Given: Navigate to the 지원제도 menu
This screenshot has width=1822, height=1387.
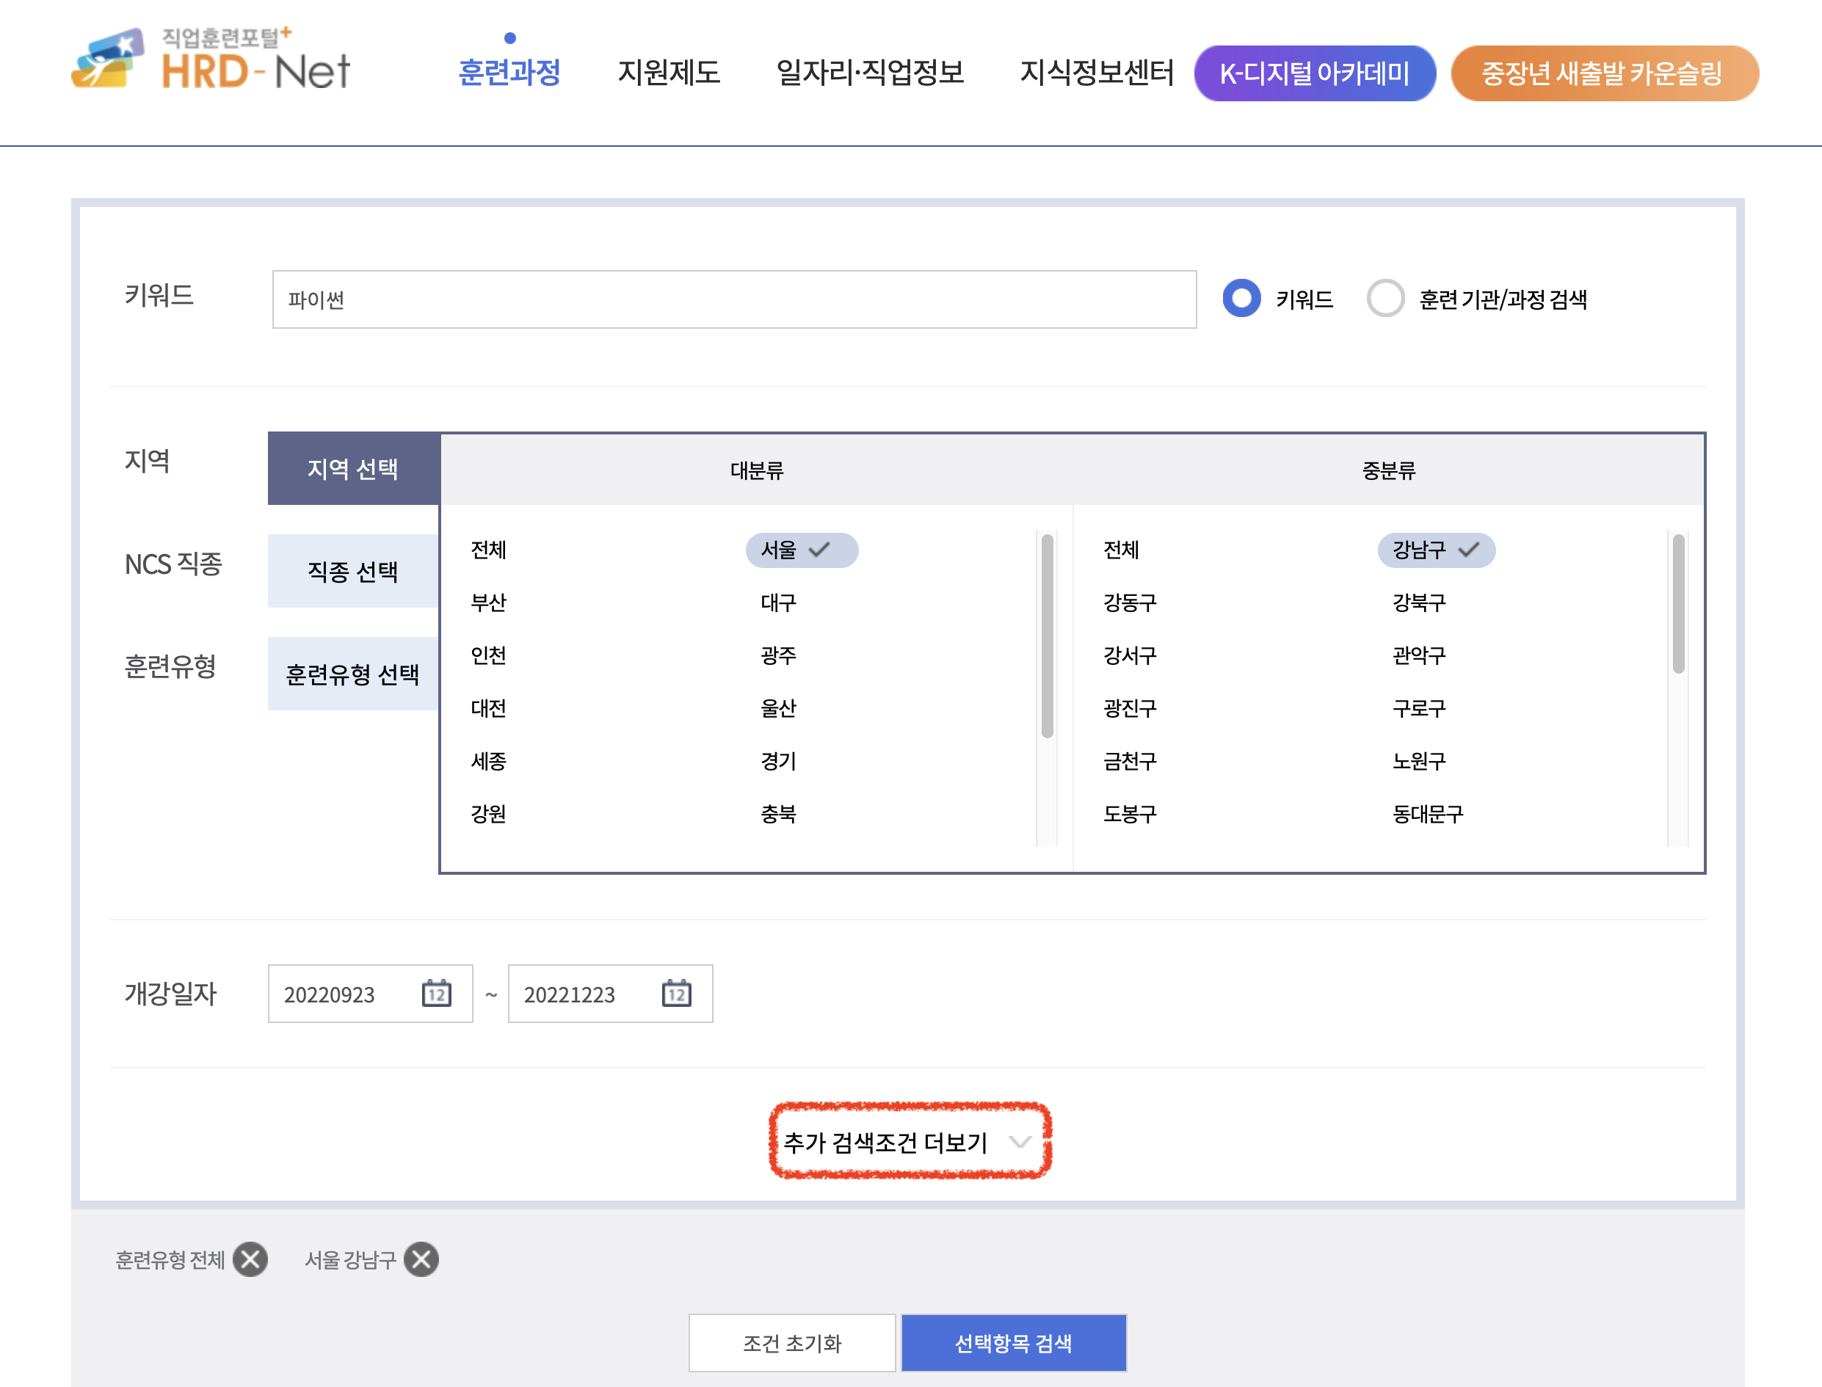Looking at the screenshot, I should pyautogui.click(x=669, y=73).
